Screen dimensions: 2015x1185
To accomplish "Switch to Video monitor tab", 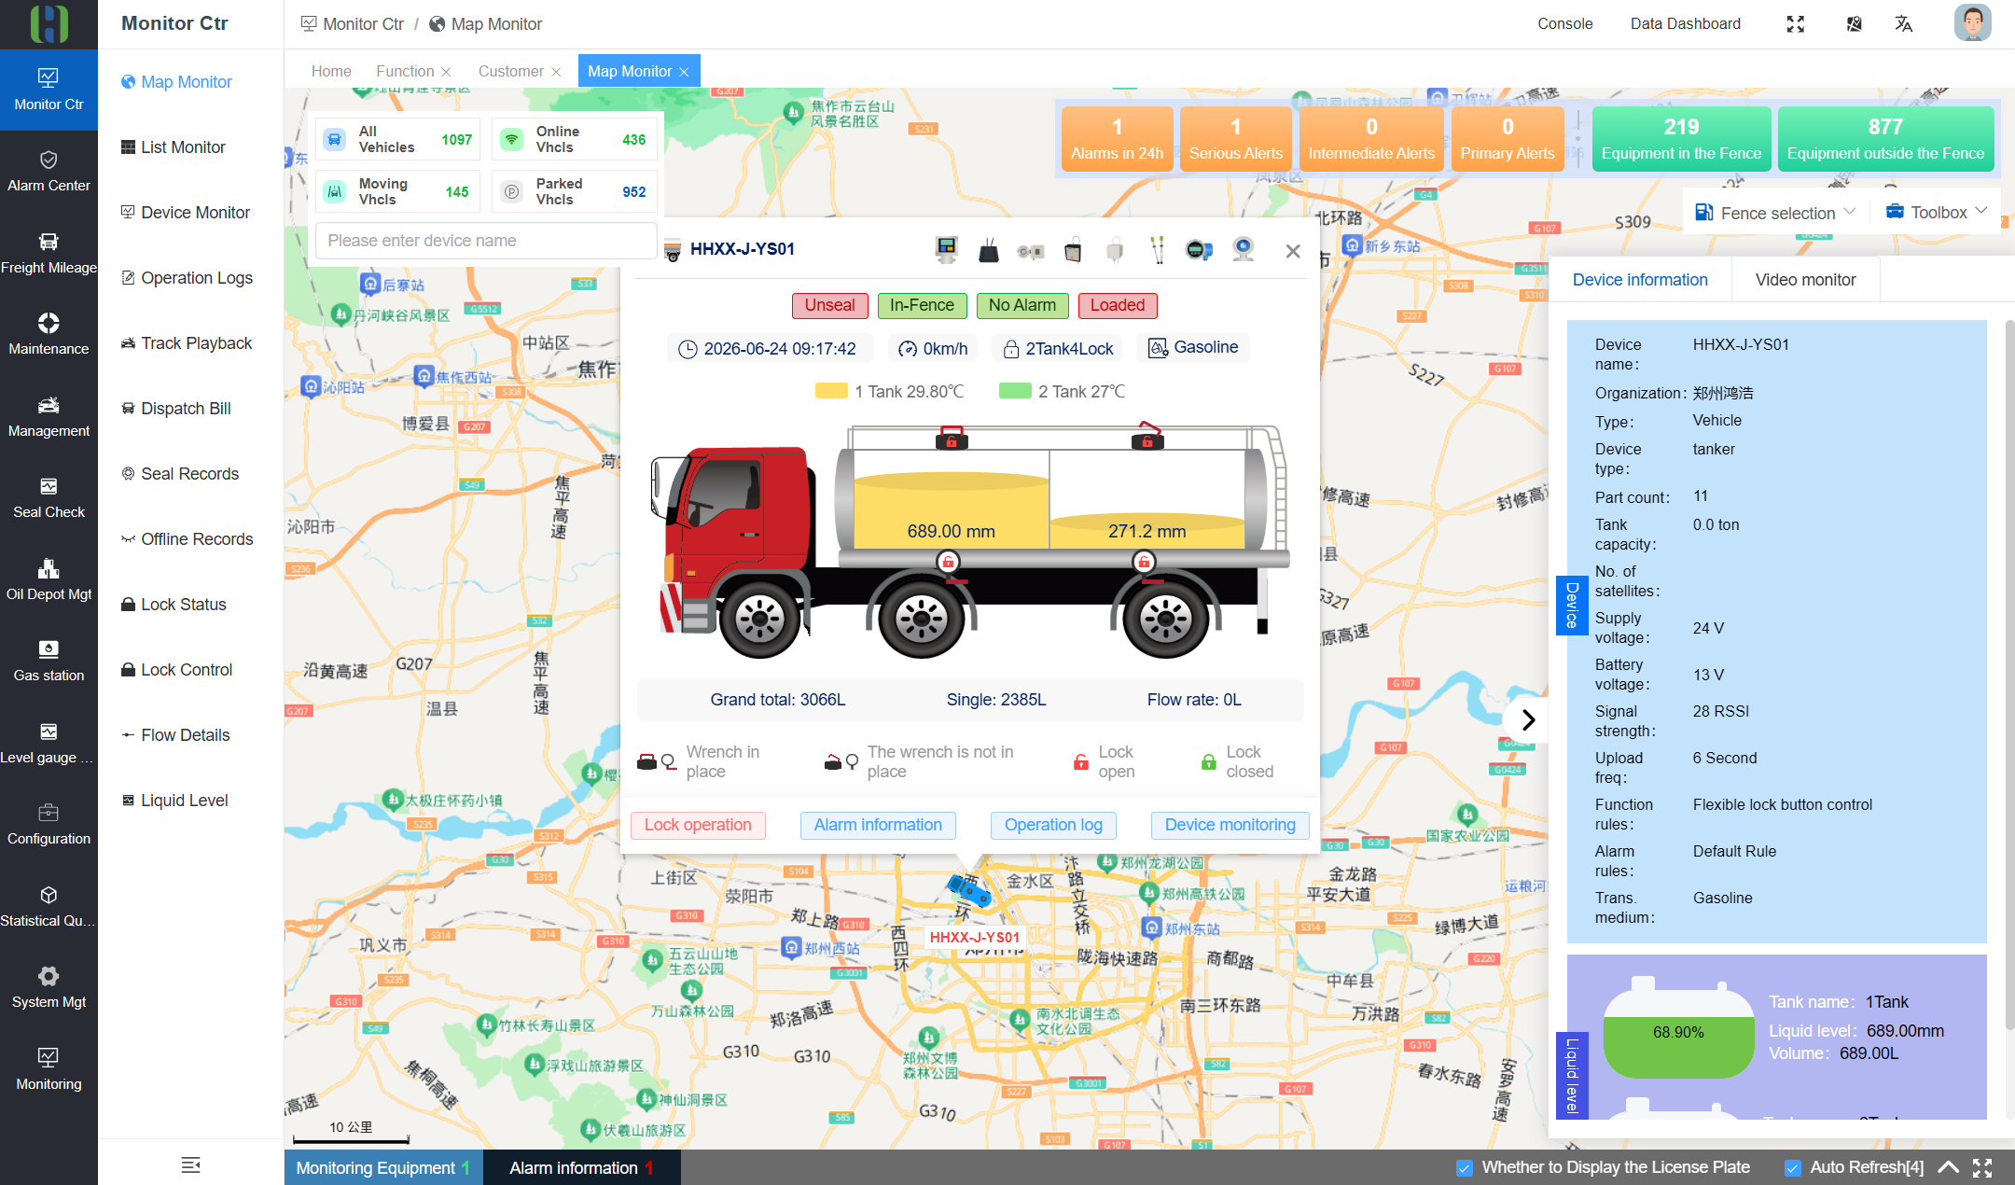I will pyautogui.click(x=1805, y=280).
